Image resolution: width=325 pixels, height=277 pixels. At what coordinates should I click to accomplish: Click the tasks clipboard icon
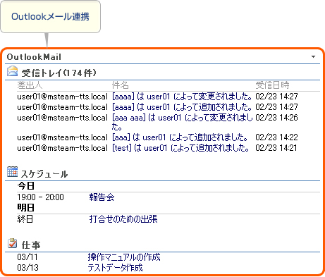[12, 243]
